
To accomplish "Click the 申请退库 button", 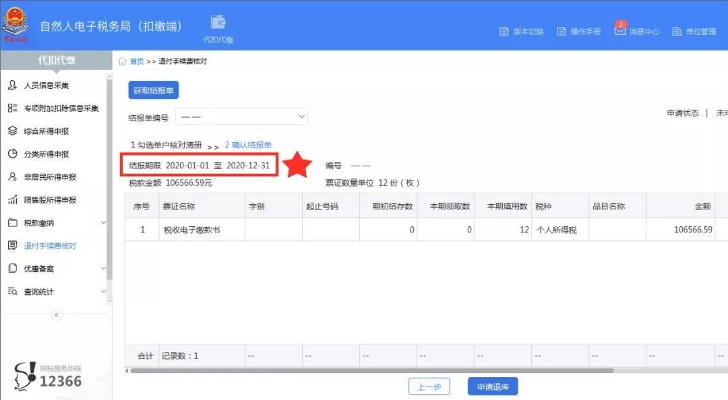I will tap(492, 386).
